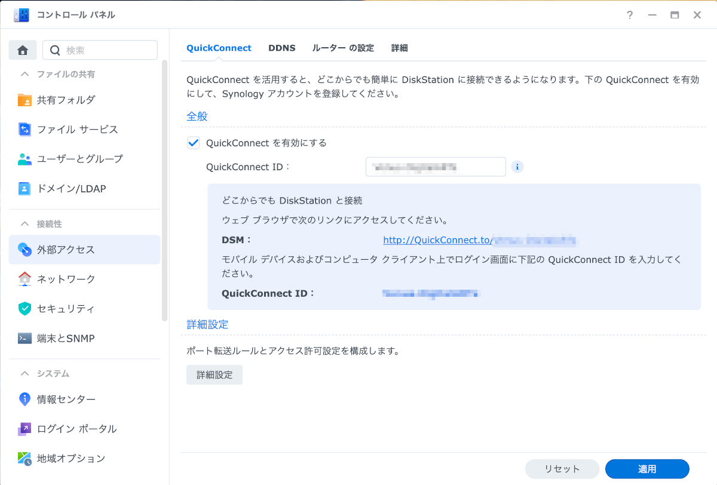The image size is (717, 485).
Task: Collapse the システム section
Action: click(x=25, y=374)
